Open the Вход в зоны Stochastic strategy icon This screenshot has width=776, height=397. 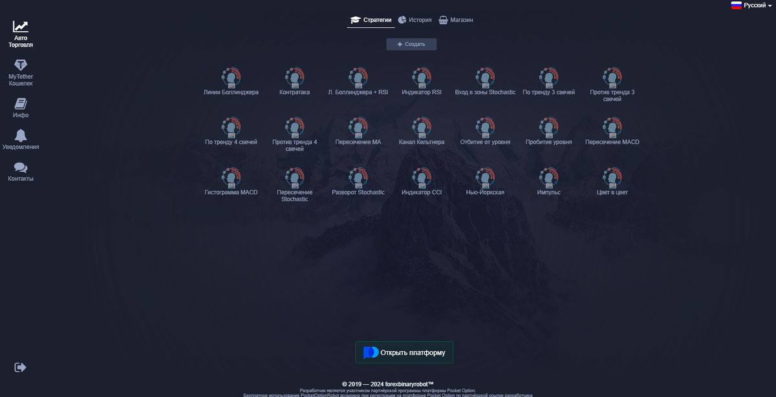tap(486, 77)
